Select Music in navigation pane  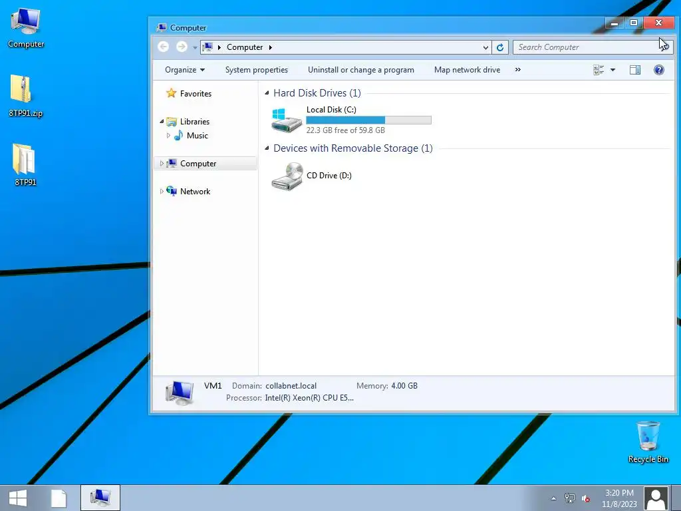coord(197,136)
